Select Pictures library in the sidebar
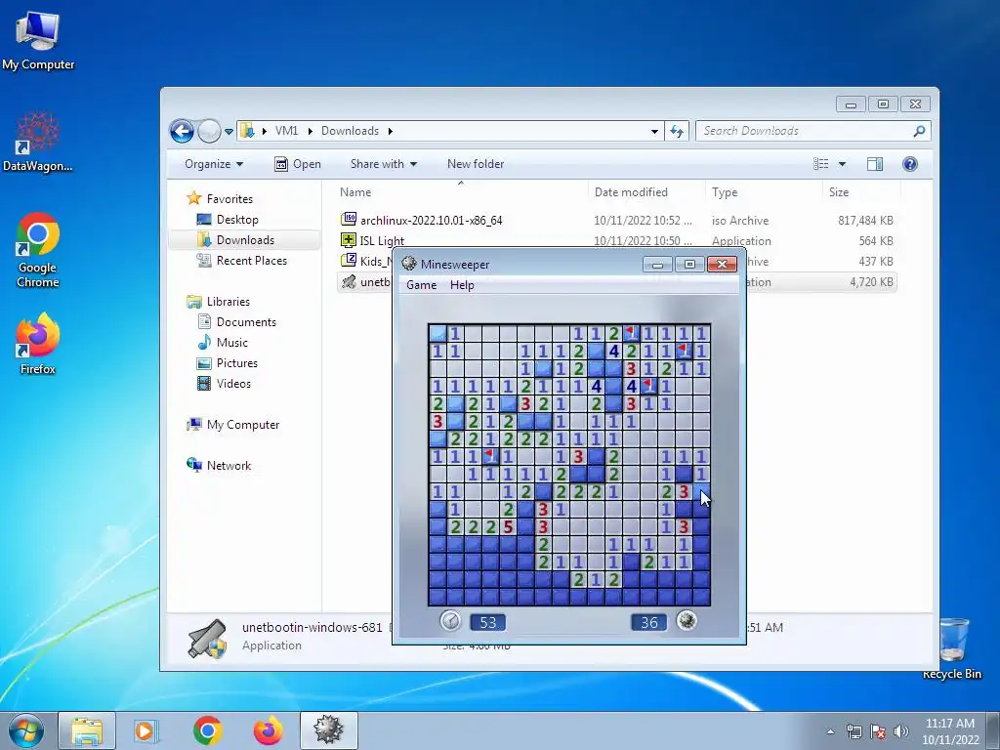Screen dimensions: 1000x750 point(227,363)
